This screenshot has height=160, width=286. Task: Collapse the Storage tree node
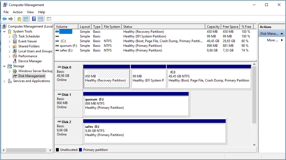pyautogui.click(x=4, y=66)
